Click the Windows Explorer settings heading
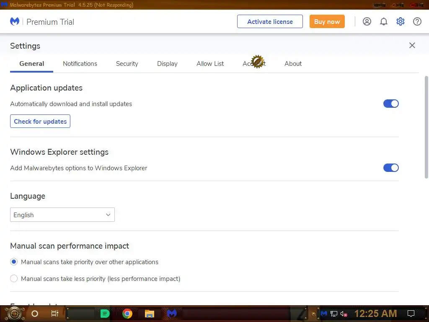Viewport: 429px width, 322px height. [x=59, y=152]
